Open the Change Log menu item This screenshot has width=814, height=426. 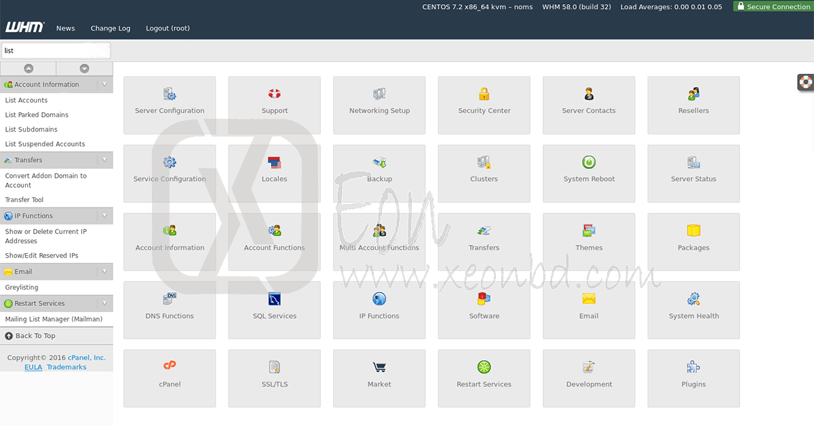pos(110,28)
